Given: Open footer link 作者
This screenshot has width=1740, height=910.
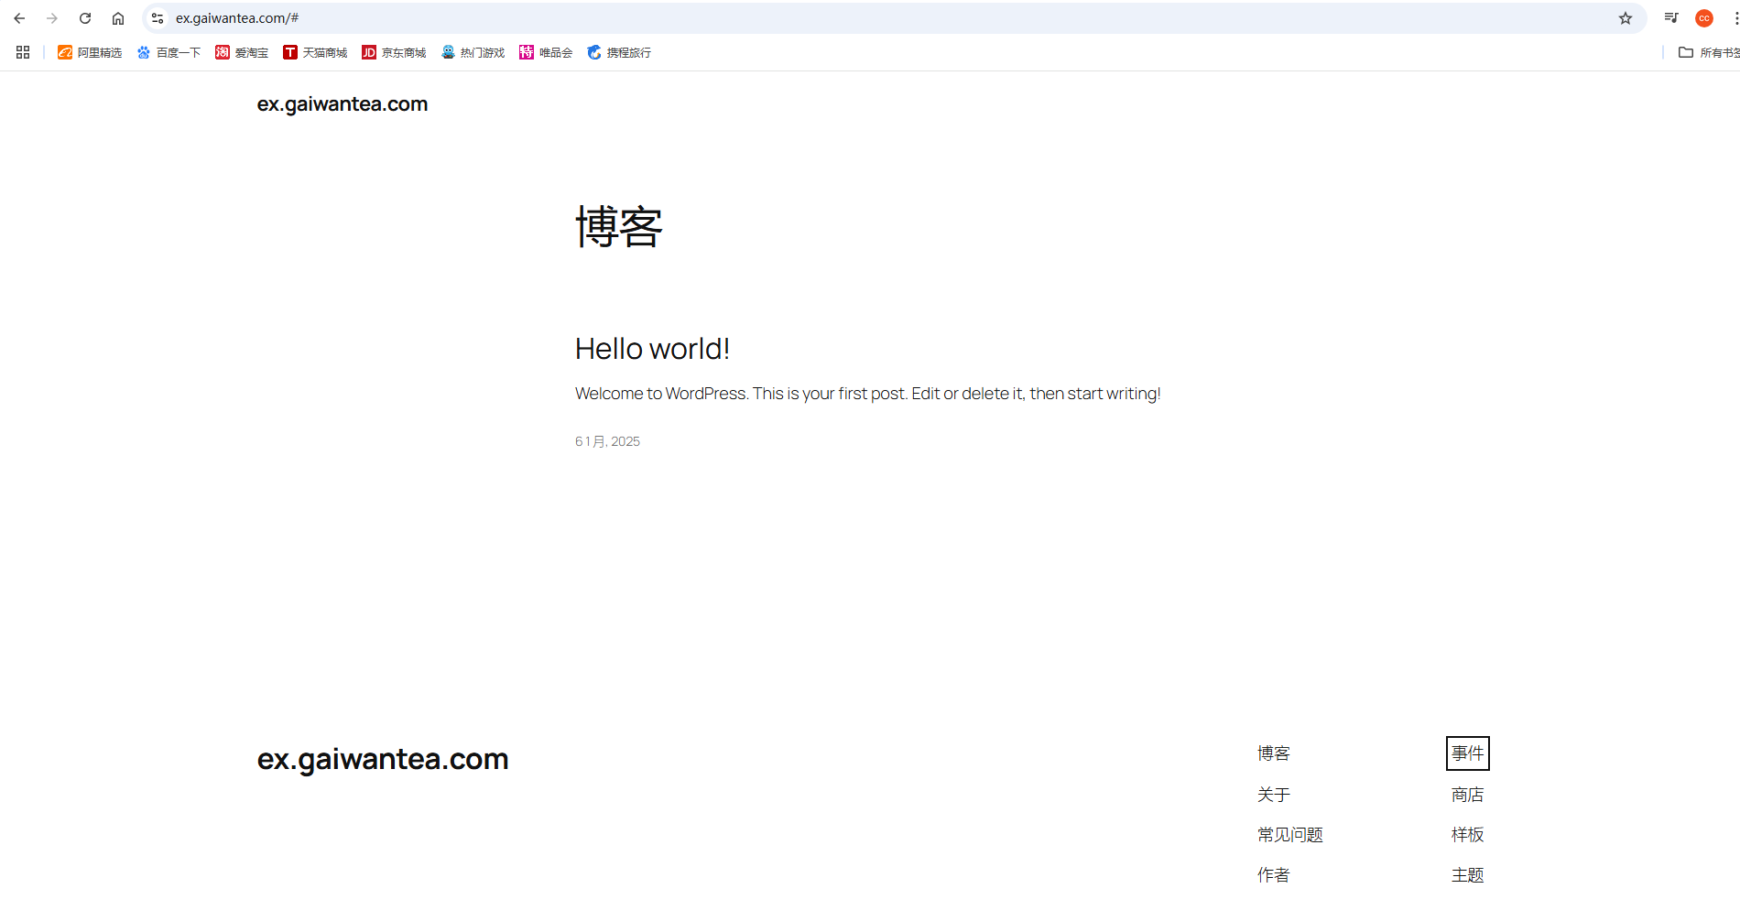Looking at the screenshot, I should [x=1274, y=875].
